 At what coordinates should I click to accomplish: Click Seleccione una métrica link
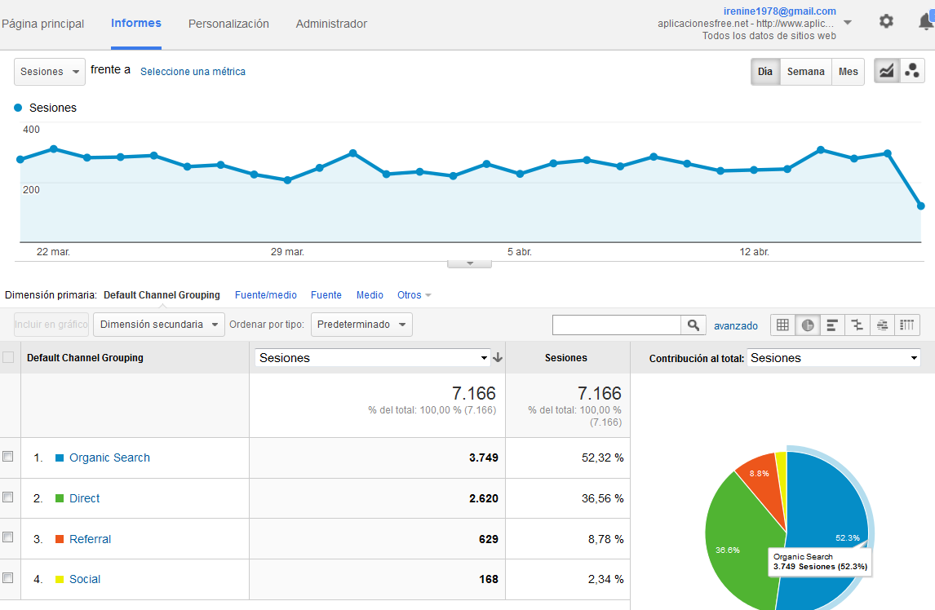(193, 72)
